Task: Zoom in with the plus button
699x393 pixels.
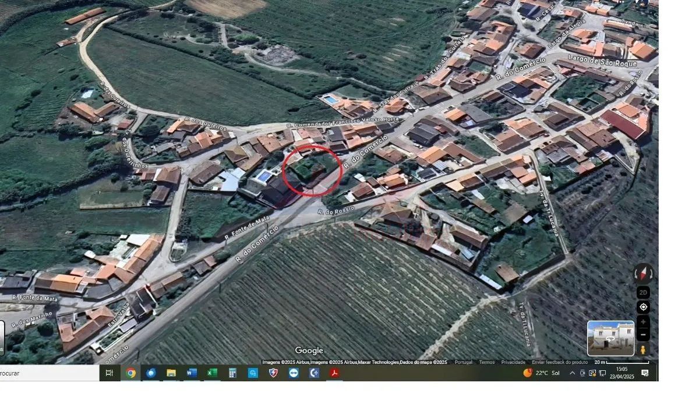Action: pyautogui.click(x=643, y=322)
